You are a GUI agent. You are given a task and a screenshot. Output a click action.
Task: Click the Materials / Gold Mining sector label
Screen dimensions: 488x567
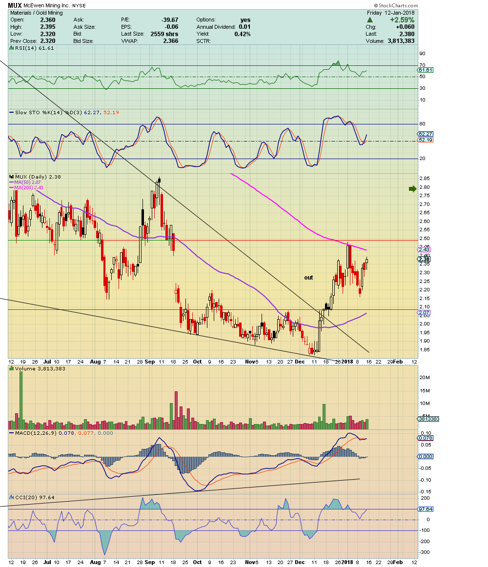pyautogui.click(x=37, y=13)
